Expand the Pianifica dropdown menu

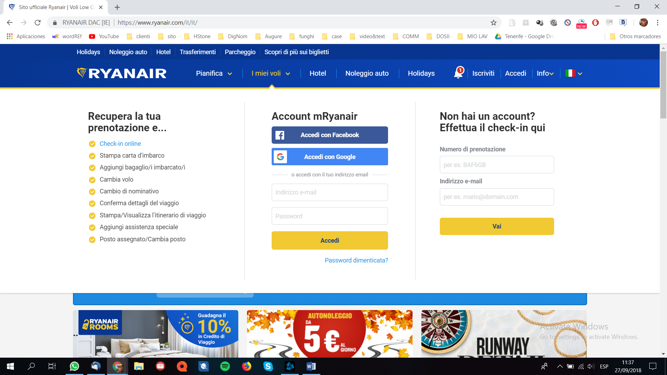point(214,73)
